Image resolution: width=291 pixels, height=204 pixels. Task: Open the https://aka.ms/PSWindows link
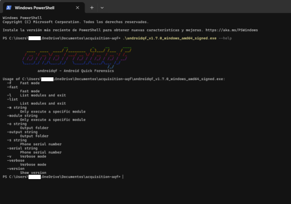(232, 30)
